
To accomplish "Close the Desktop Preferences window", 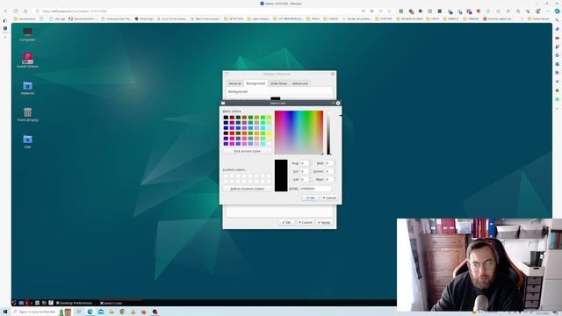I will click(333, 74).
